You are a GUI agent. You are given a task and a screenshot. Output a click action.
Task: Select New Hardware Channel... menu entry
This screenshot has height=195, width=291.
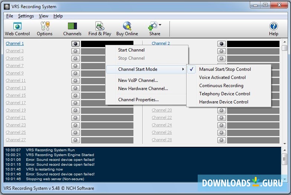pyautogui.click(x=146, y=89)
